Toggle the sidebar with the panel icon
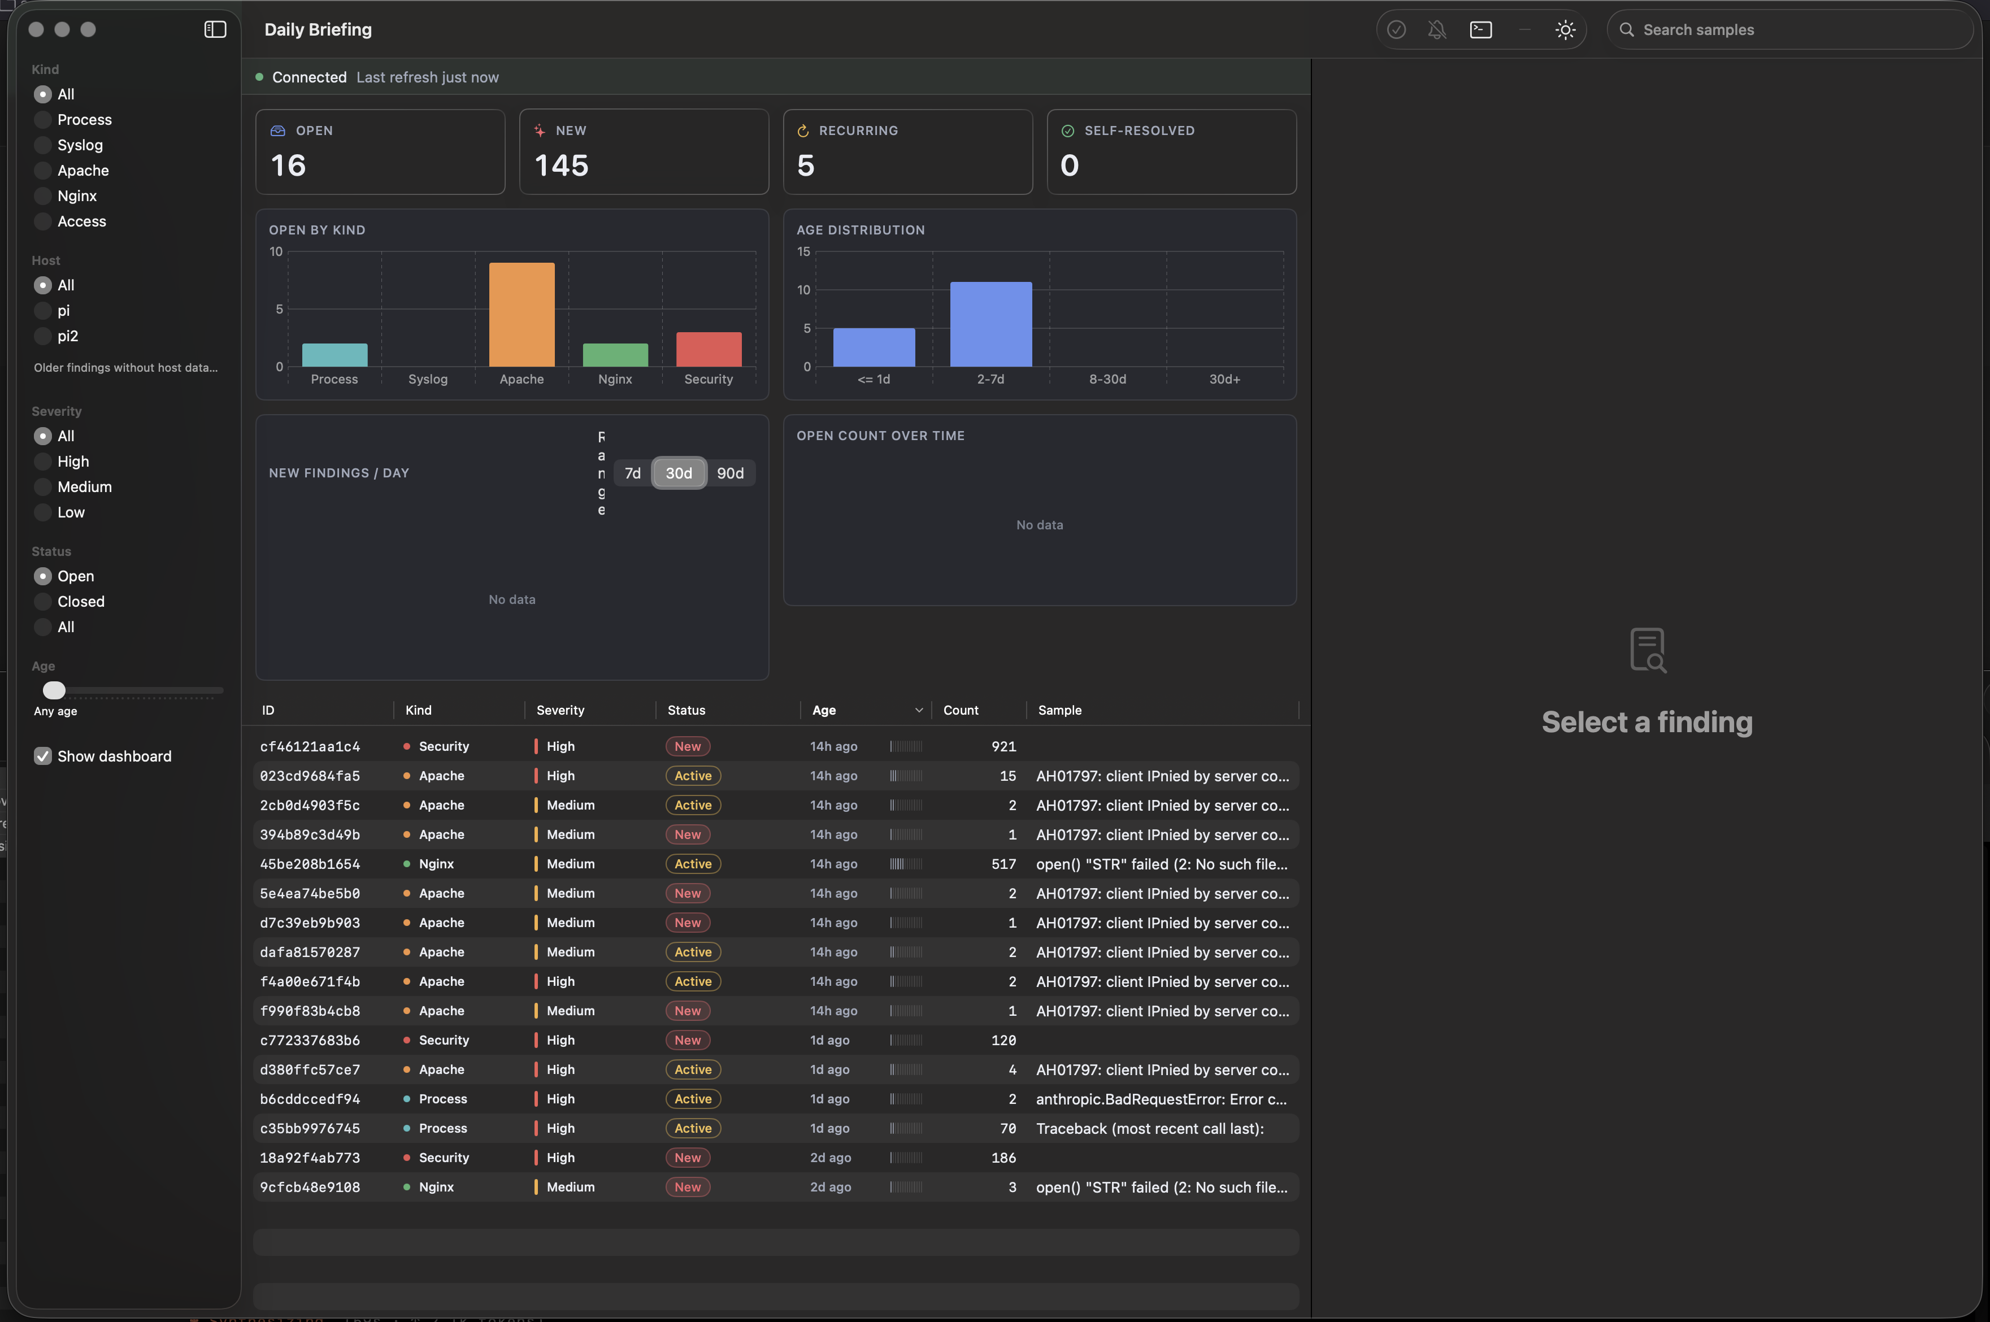Viewport: 1990px width, 1322px height. pos(215,29)
